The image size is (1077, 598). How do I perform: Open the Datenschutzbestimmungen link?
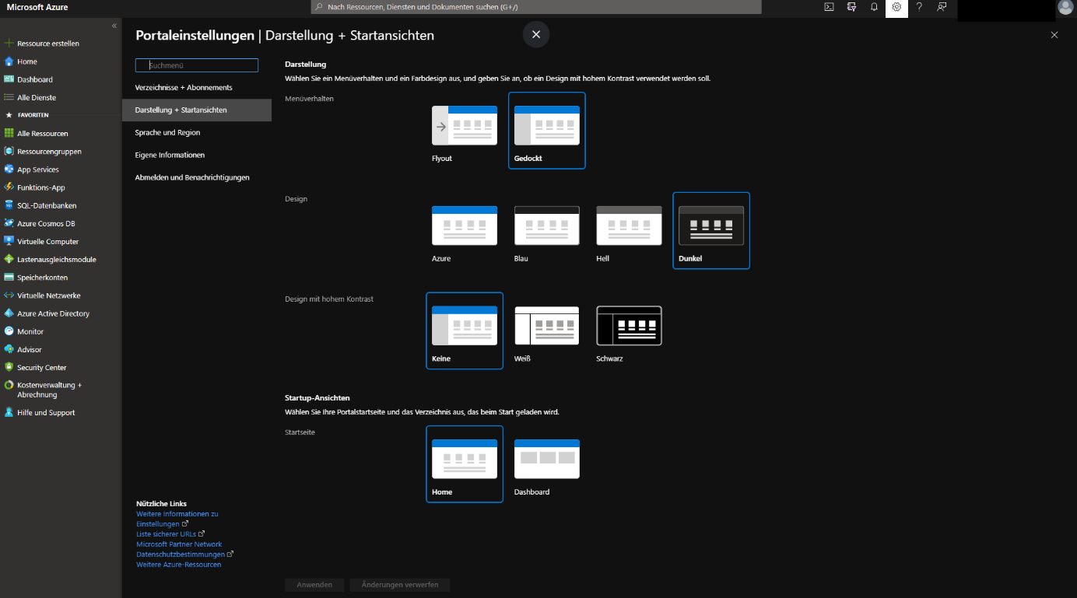pyautogui.click(x=181, y=554)
